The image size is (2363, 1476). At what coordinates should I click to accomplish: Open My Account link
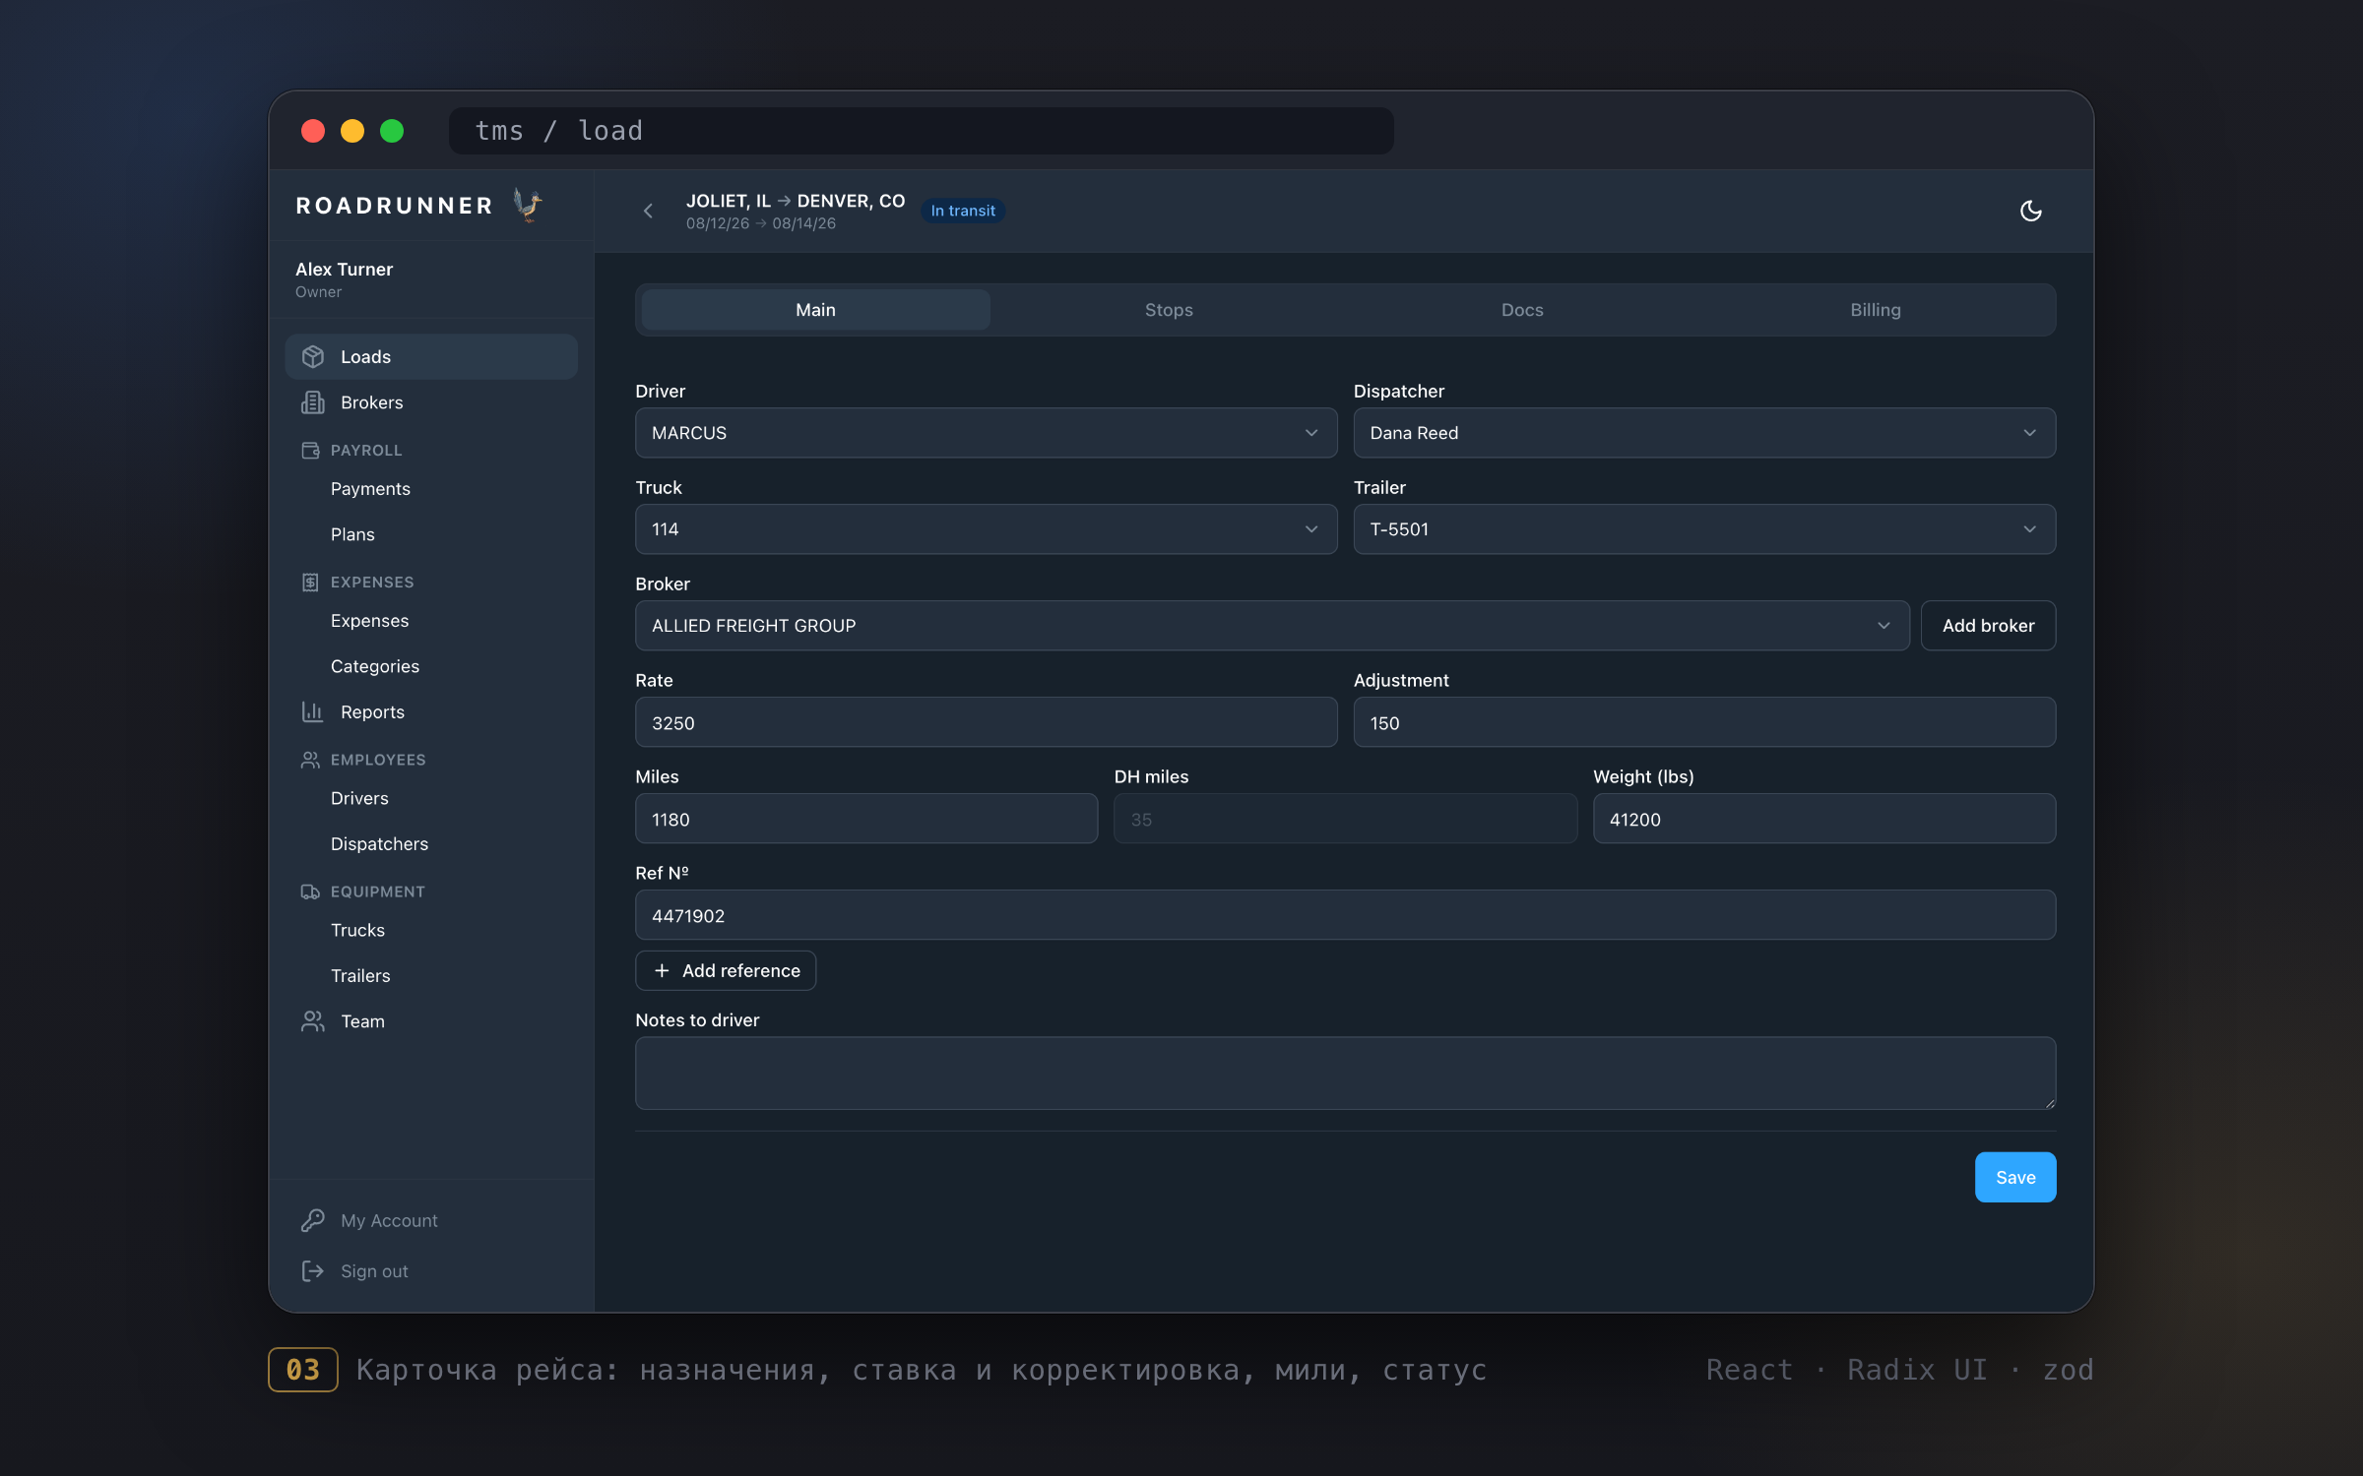click(x=389, y=1220)
